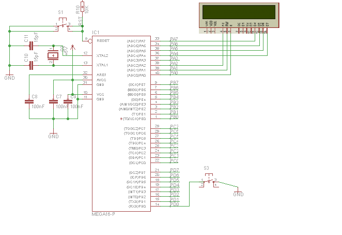Click the (TOSC2)PC7 pin name
This screenshot has height=235, width=342.
tap(135, 129)
